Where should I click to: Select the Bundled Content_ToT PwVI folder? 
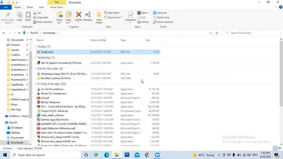[98, 78]
